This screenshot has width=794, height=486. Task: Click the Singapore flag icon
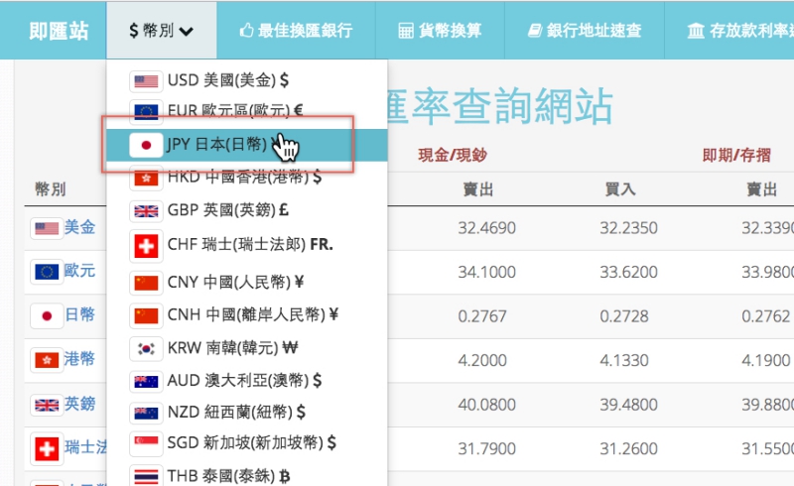point(146,443)
